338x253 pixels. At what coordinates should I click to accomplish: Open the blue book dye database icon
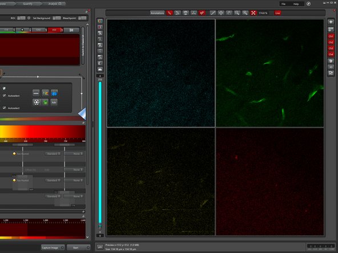[54, 93]
